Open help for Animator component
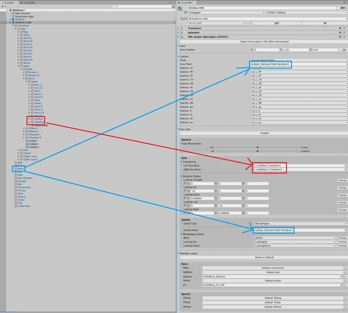 pyautogui.click(x=340, y=33)
